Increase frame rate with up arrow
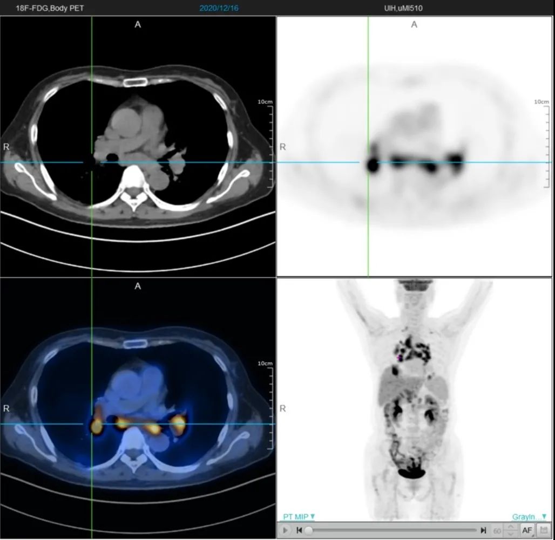The width and height of the screenshot is (555, 540). coord(510,527)
